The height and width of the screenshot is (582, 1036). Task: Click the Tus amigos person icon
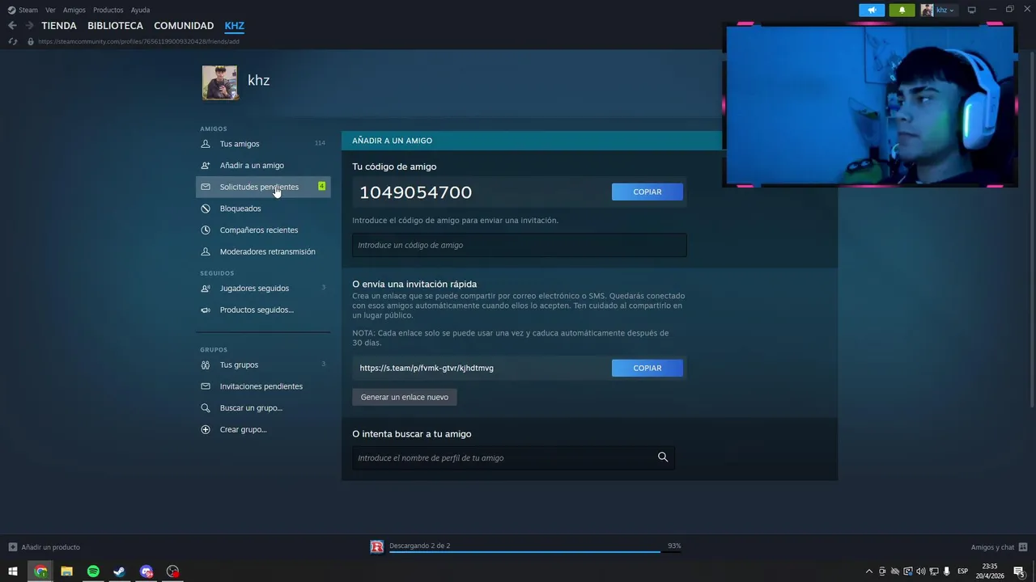206,144
